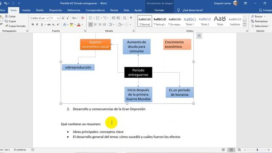The image size is (272, 153).
Task: Select the black Período entreguerras shape
Action: [138, 72]
